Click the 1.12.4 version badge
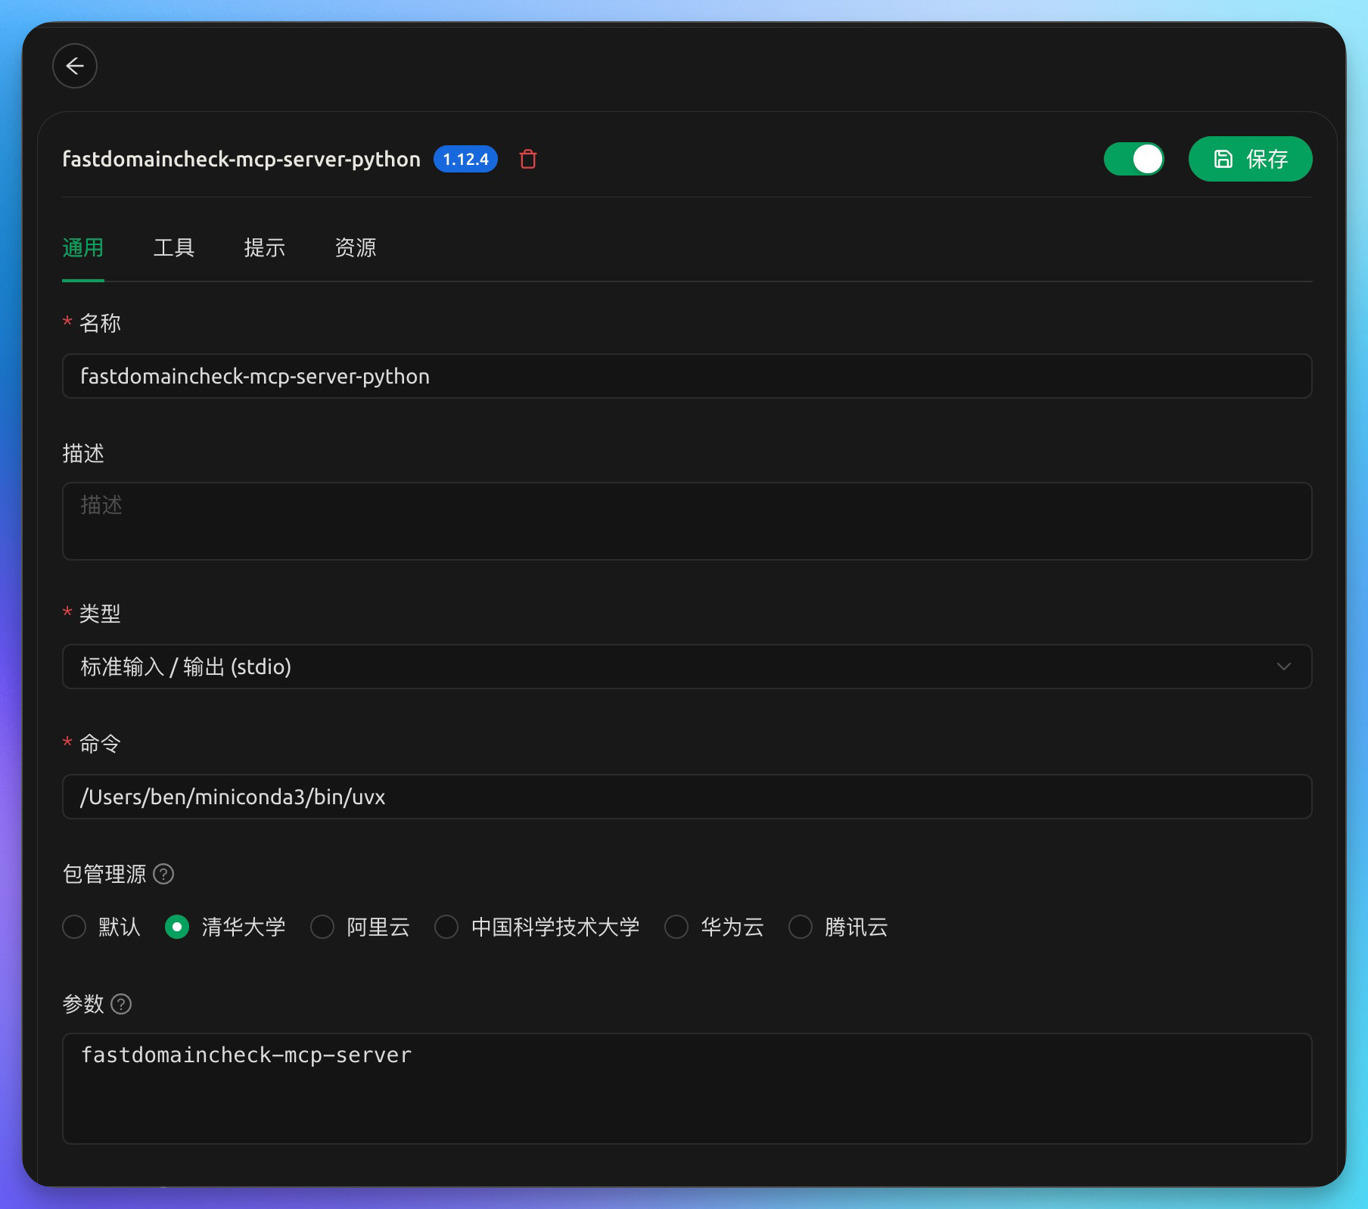 465,159
